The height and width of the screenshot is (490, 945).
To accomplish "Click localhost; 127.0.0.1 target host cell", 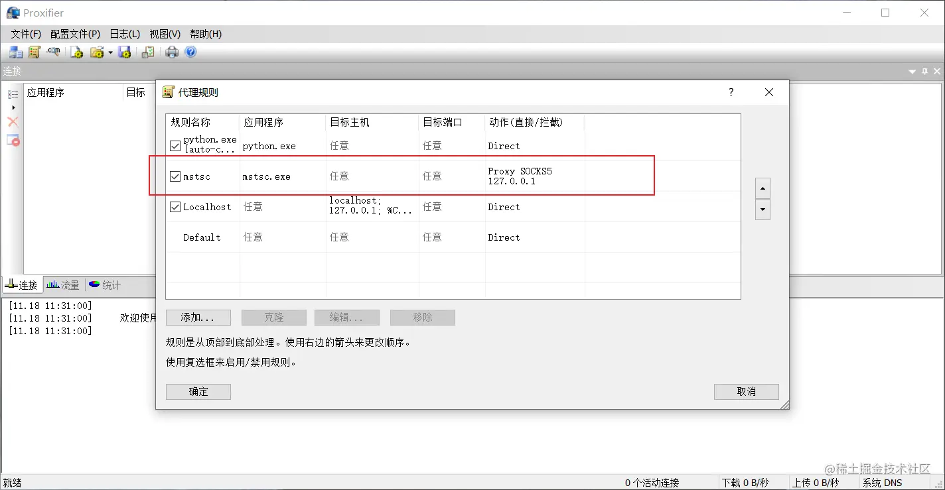I will coord(371,206).
